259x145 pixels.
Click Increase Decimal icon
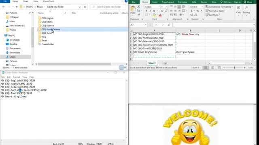coord(191,15)
